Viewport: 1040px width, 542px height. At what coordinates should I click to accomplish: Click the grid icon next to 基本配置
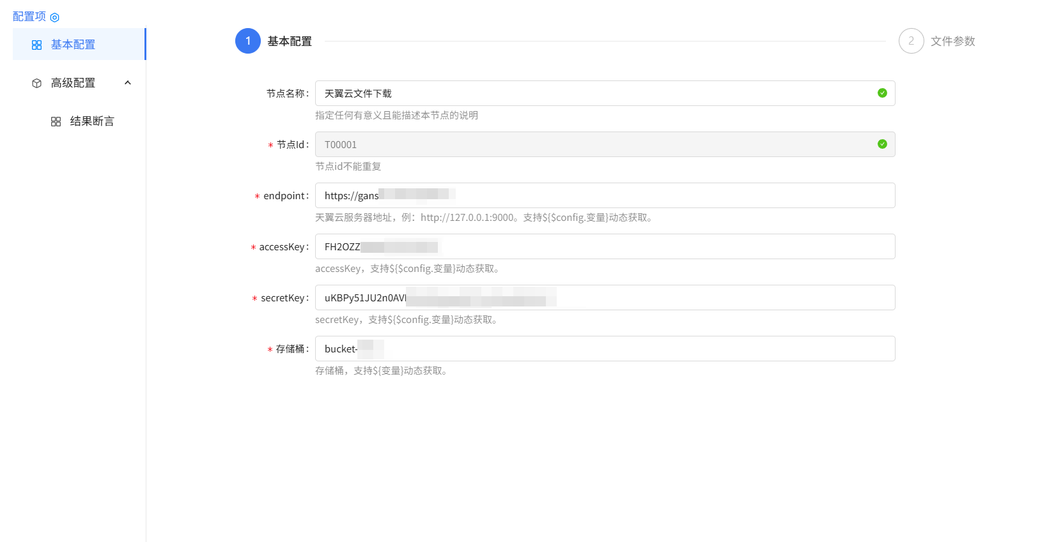click(37, 45)
